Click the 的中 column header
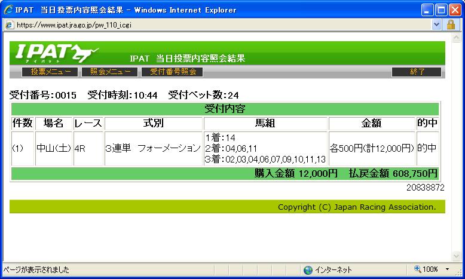 point(427,123)
